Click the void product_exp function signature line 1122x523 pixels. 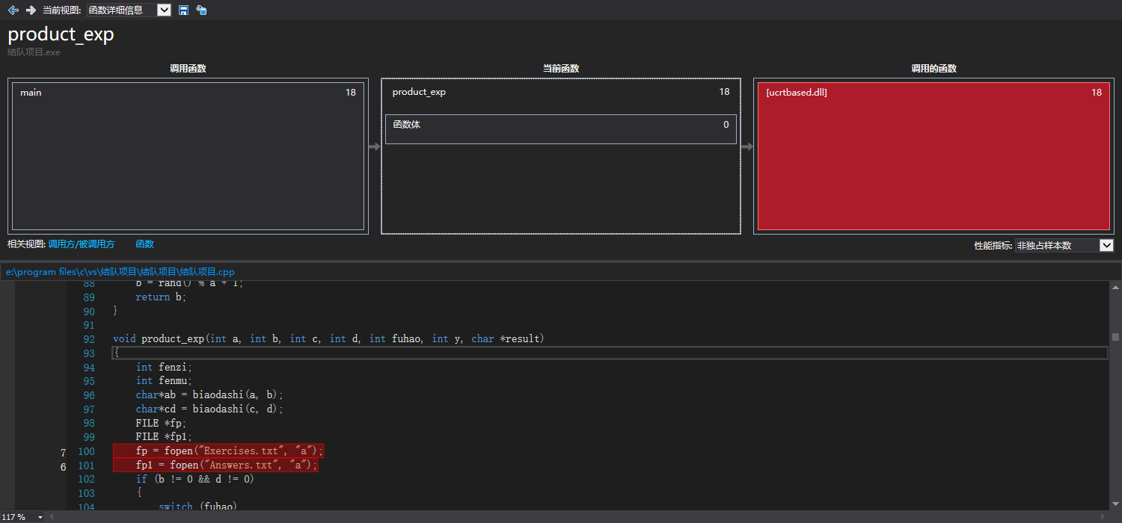328,339
